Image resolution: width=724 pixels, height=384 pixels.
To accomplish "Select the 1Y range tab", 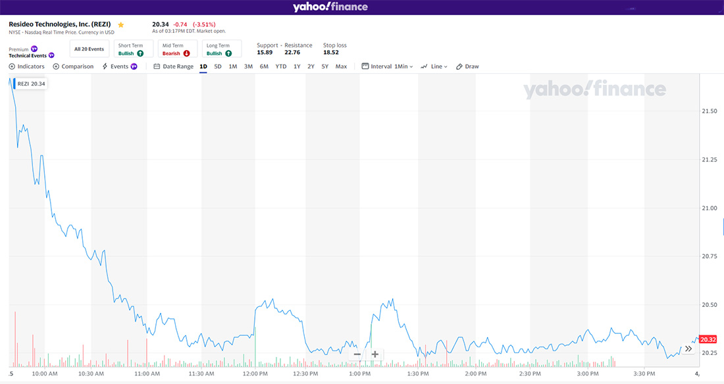I will (x=297, y=67).
